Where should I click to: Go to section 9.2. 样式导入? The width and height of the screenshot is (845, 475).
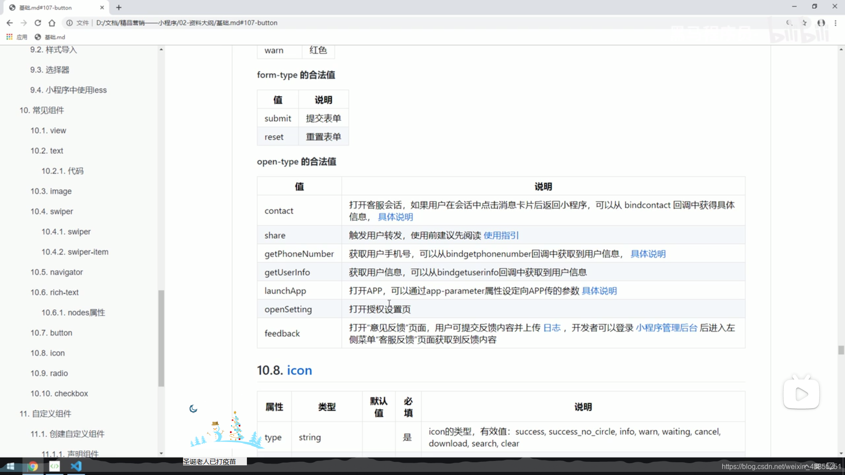[54, 50]
